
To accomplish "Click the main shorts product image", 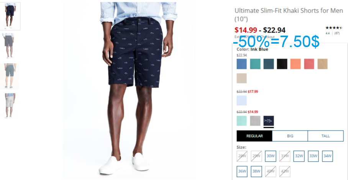I will [138, 89].
